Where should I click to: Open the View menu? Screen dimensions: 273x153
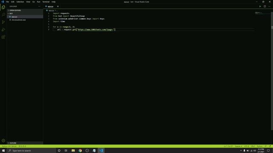[x=28, y=2]
